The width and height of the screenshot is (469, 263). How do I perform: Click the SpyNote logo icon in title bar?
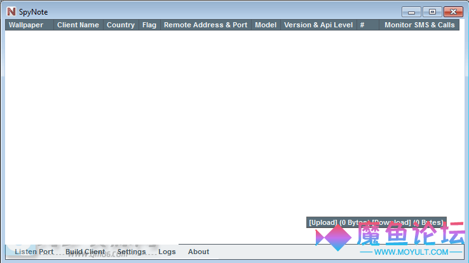click(x=11, y=11)
